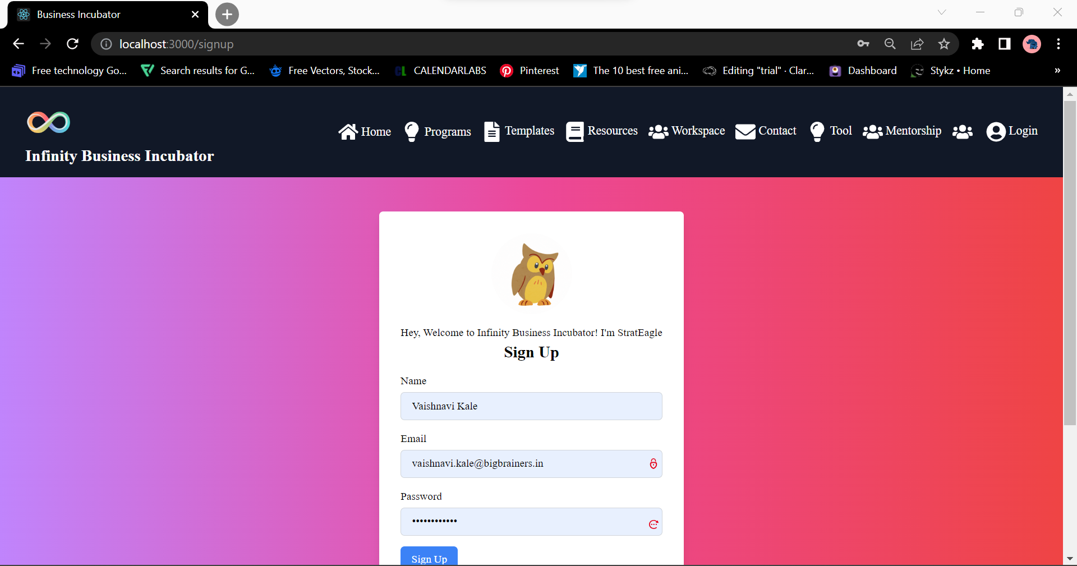Screen dimensions: 1077x566
Task: Open the Tool nav link
Action: (x=831, y=131)
